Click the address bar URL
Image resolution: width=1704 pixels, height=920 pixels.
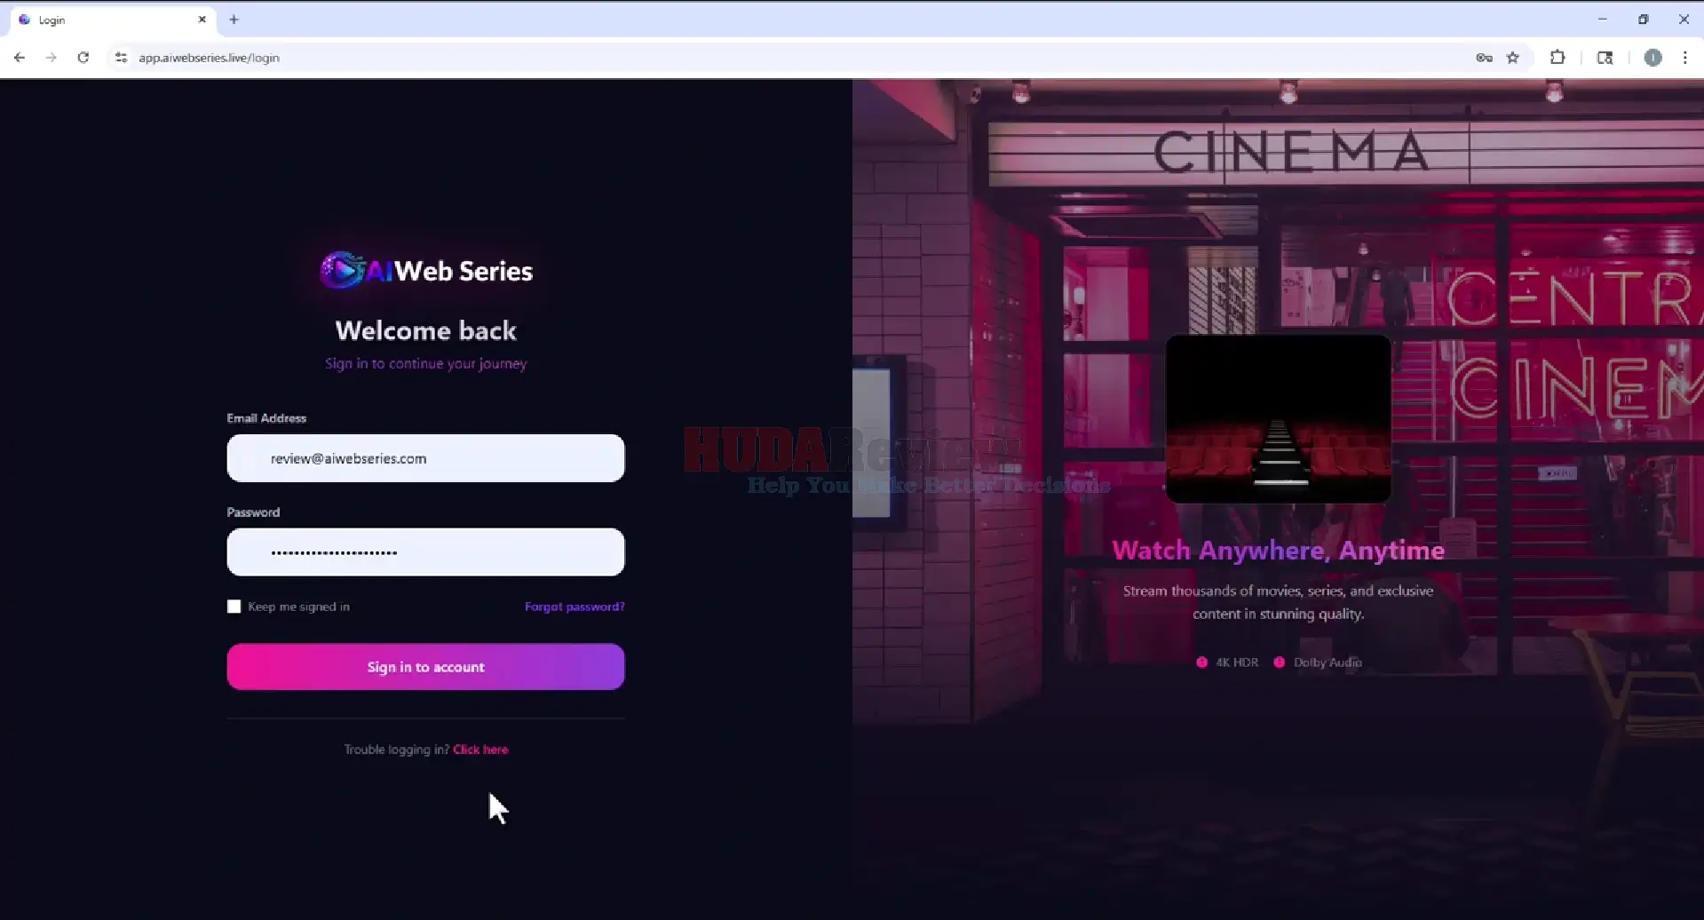point(209,58)
